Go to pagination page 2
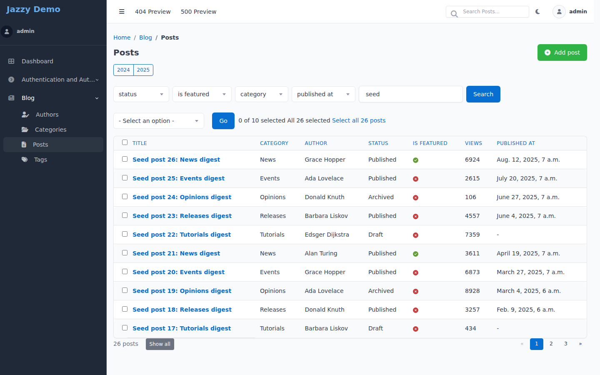 pyautogui.click(x=551, y=344)
